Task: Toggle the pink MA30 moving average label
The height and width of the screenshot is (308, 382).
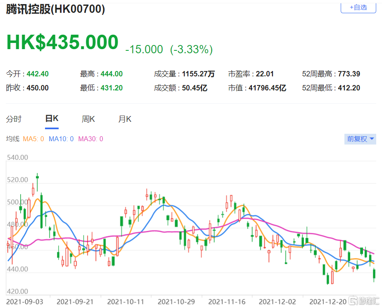Action: [90, 139]
